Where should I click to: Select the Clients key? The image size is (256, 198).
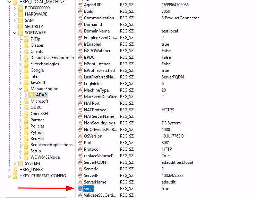pyautogui.click(x=37, y=51)
